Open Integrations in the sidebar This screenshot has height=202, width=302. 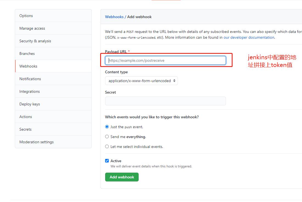(29, 91)
